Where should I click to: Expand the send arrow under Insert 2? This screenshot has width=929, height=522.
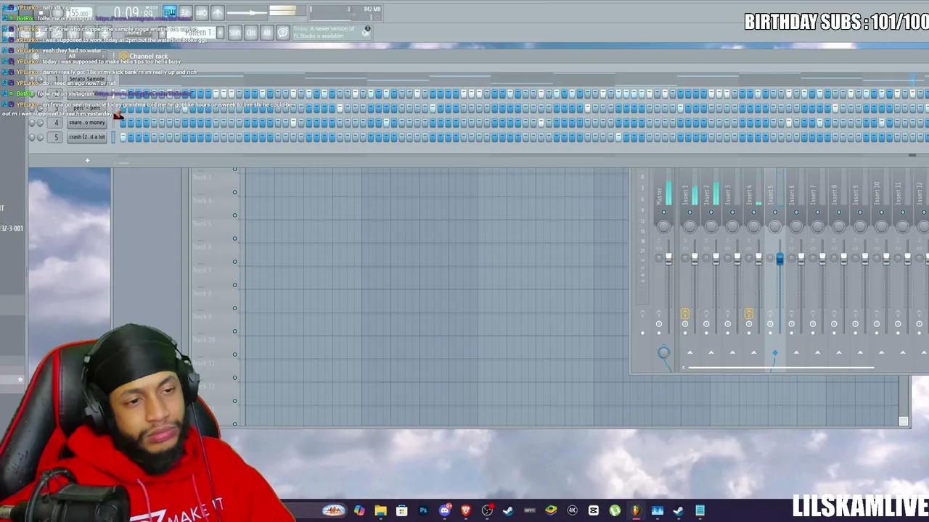(x=711, y=352)
